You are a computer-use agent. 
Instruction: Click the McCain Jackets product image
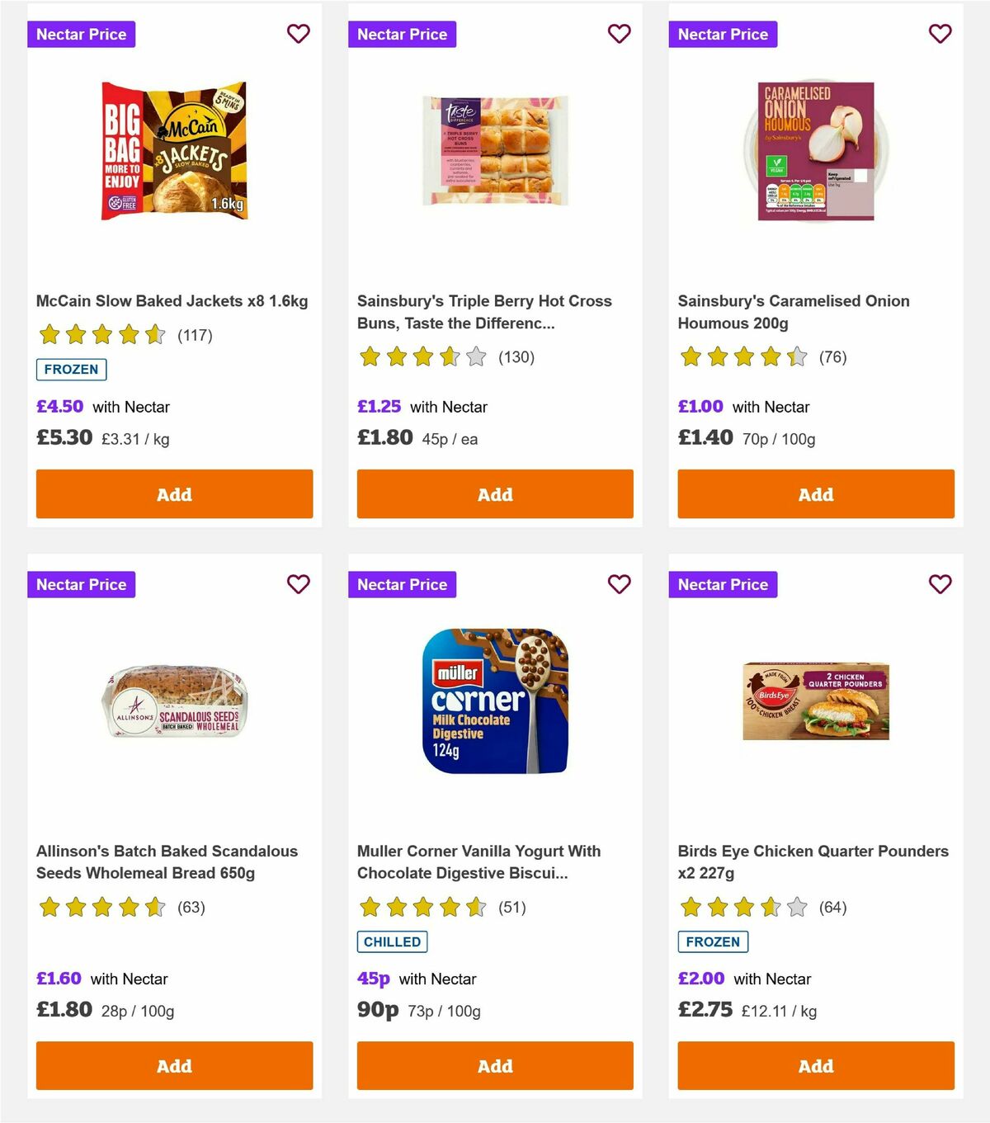174,149
